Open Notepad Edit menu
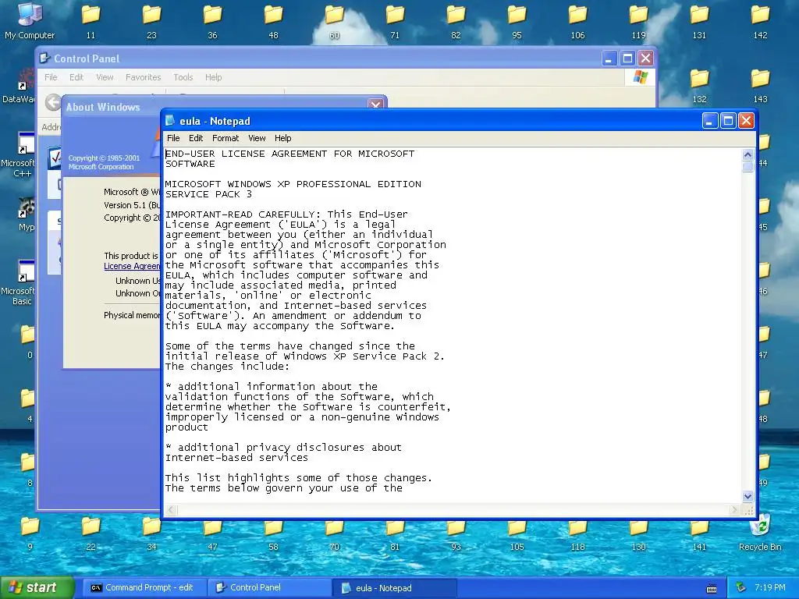Image resolution: width=799 pixels, height=599 pixels. pyautogui.click(x=196, y=138)
